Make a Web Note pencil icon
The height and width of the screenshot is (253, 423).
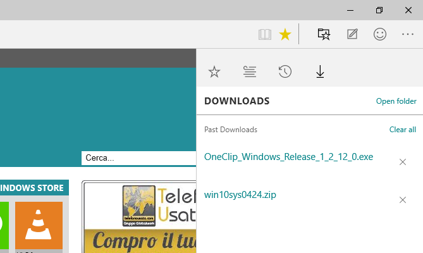click(x=352, y=34)
